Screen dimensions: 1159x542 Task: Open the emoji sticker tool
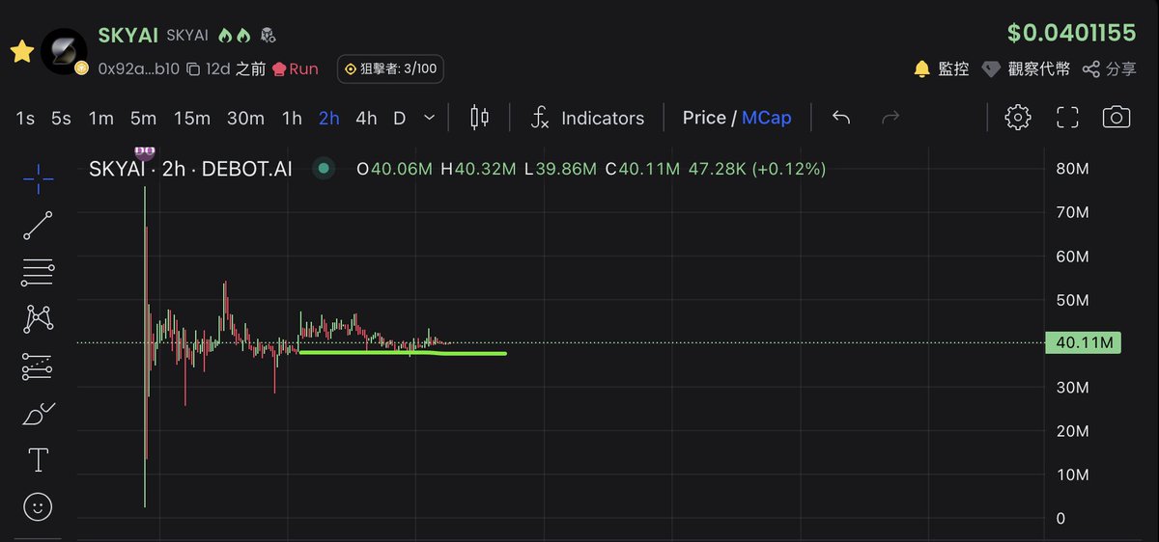[x=38, y=506]
